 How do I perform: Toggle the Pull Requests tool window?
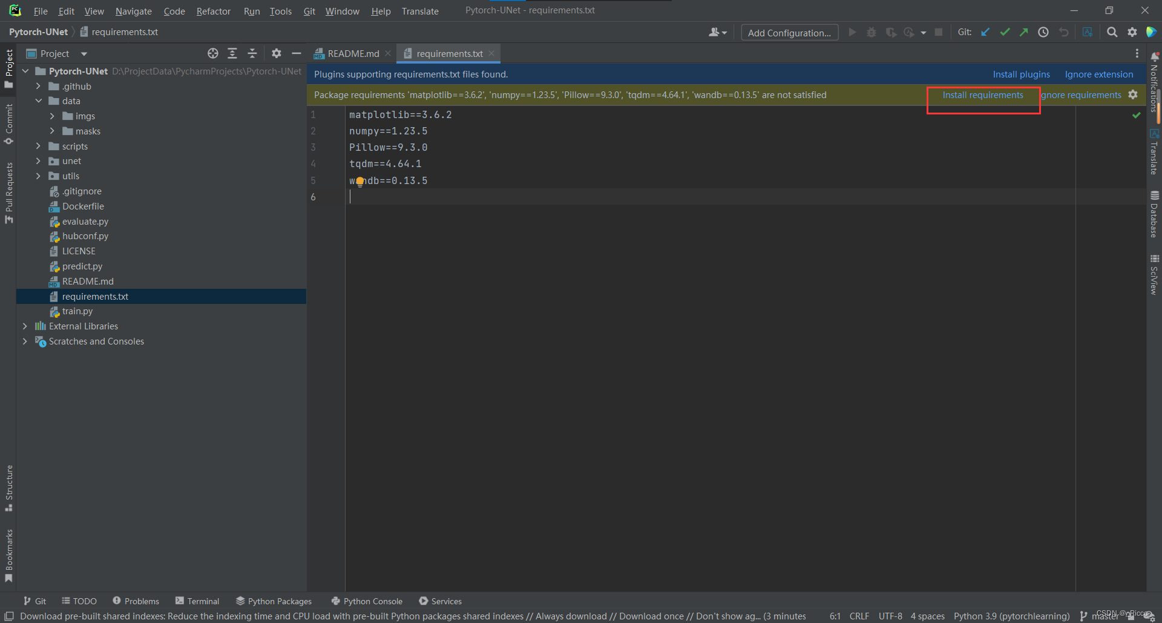click(x=8, y=193)
